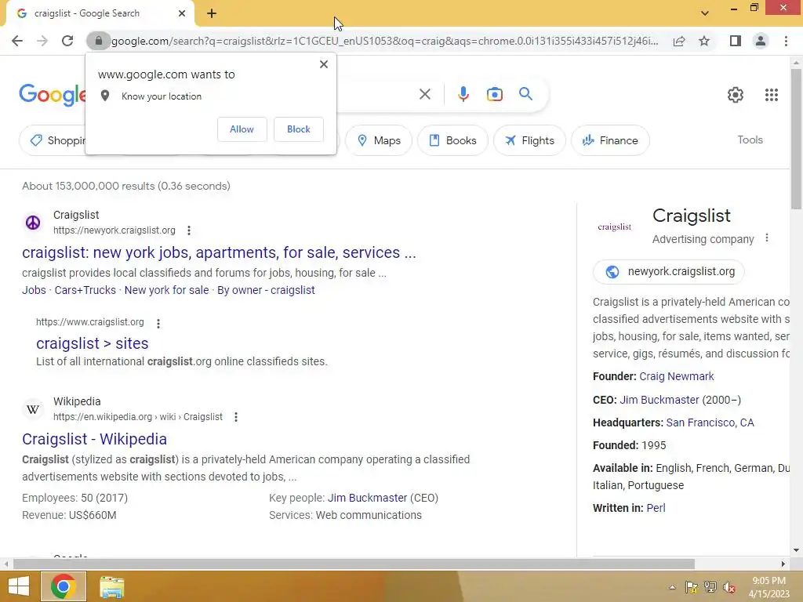Search by image using camera icon
The height and width of the screenshot is (602, 803).
495,94
